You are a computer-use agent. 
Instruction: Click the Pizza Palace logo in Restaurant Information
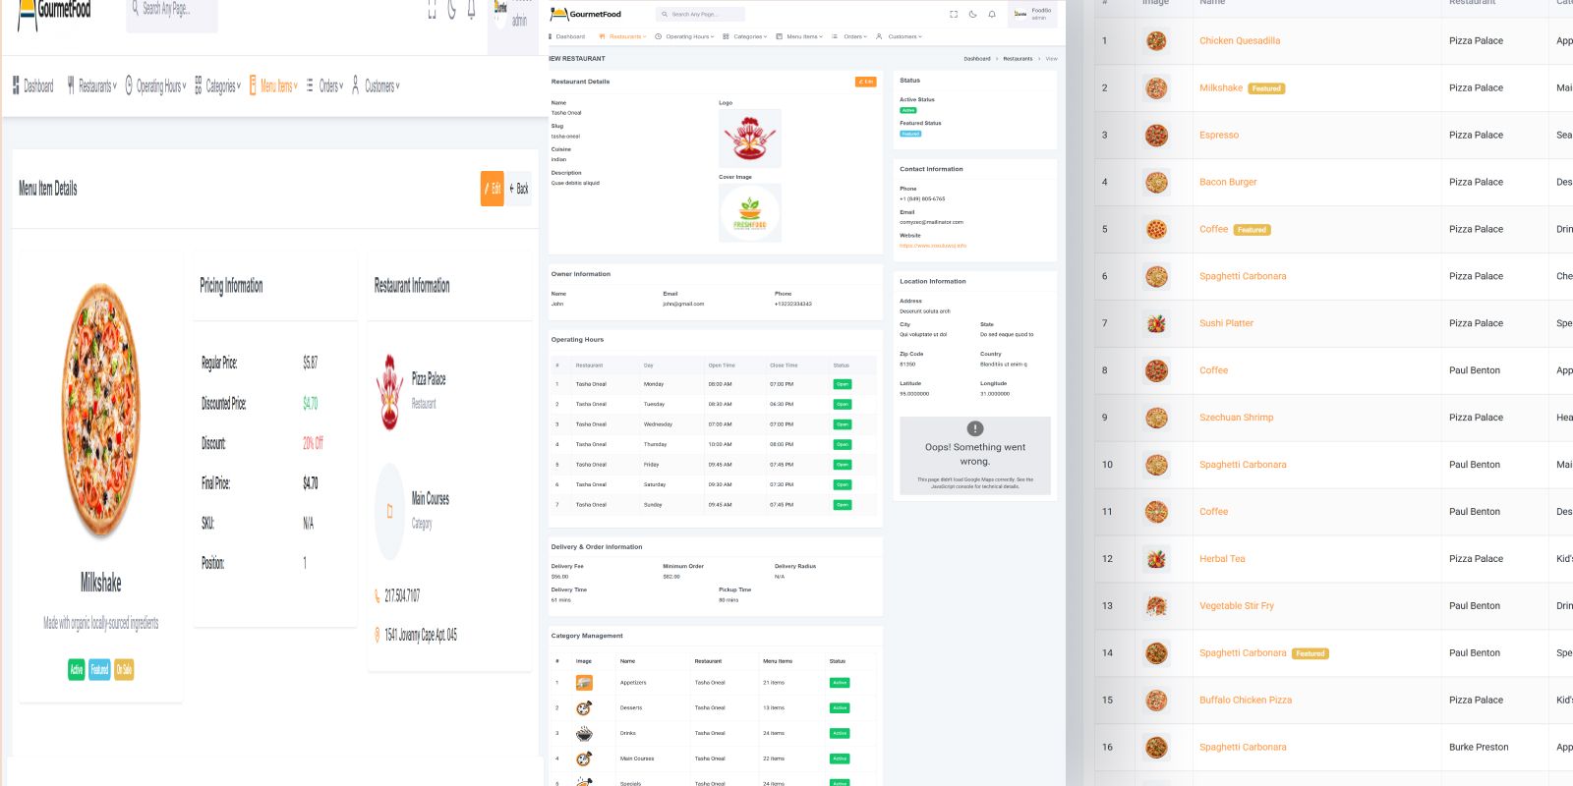(390, 391)
